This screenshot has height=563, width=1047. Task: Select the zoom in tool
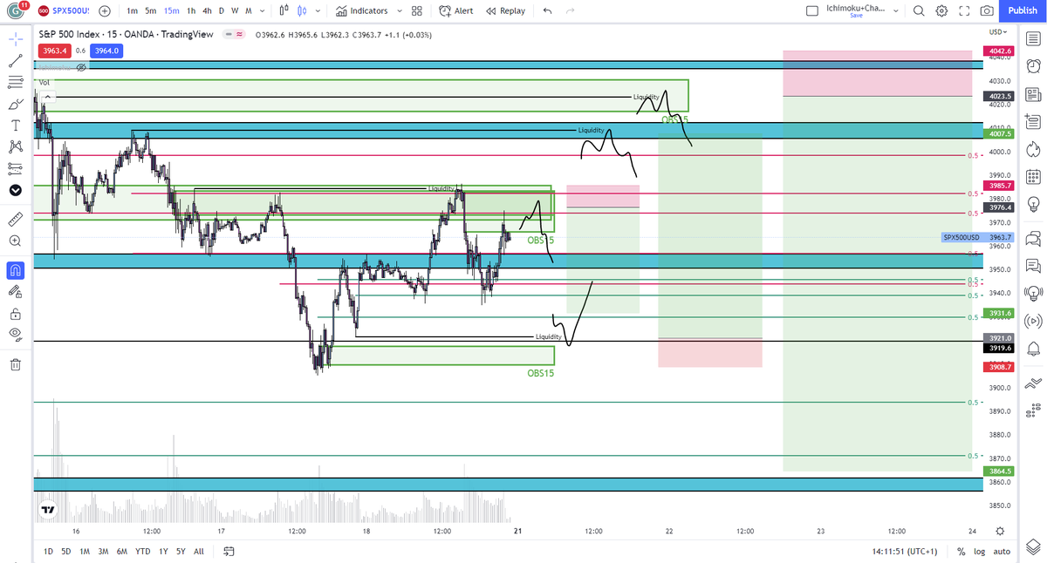pos(15,240)
